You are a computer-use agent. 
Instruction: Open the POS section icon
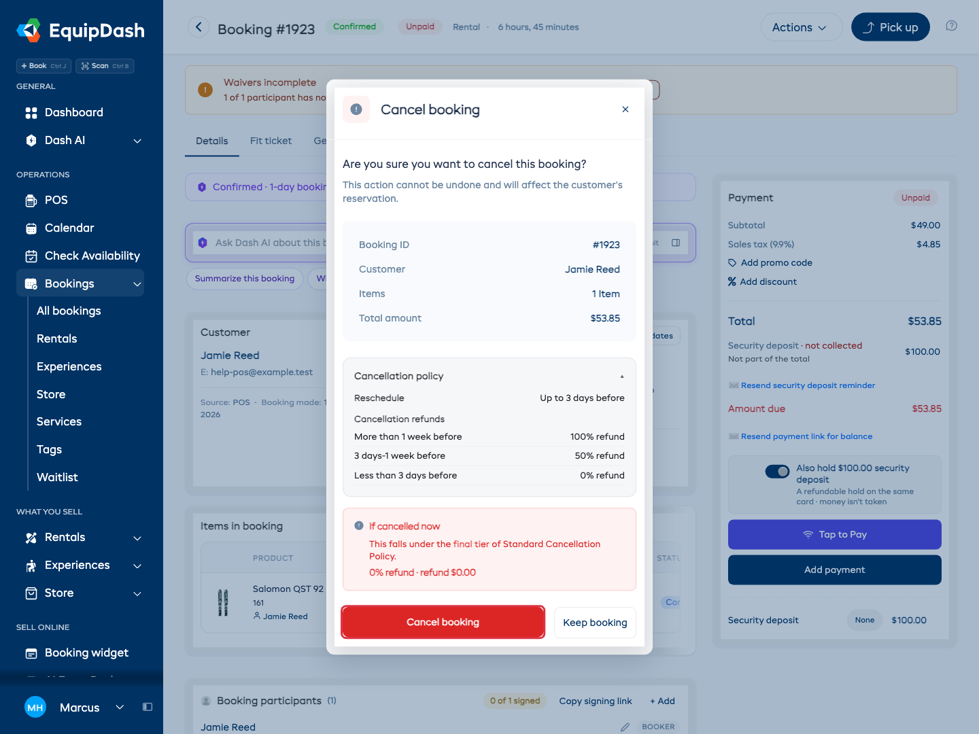click(31, 200)
